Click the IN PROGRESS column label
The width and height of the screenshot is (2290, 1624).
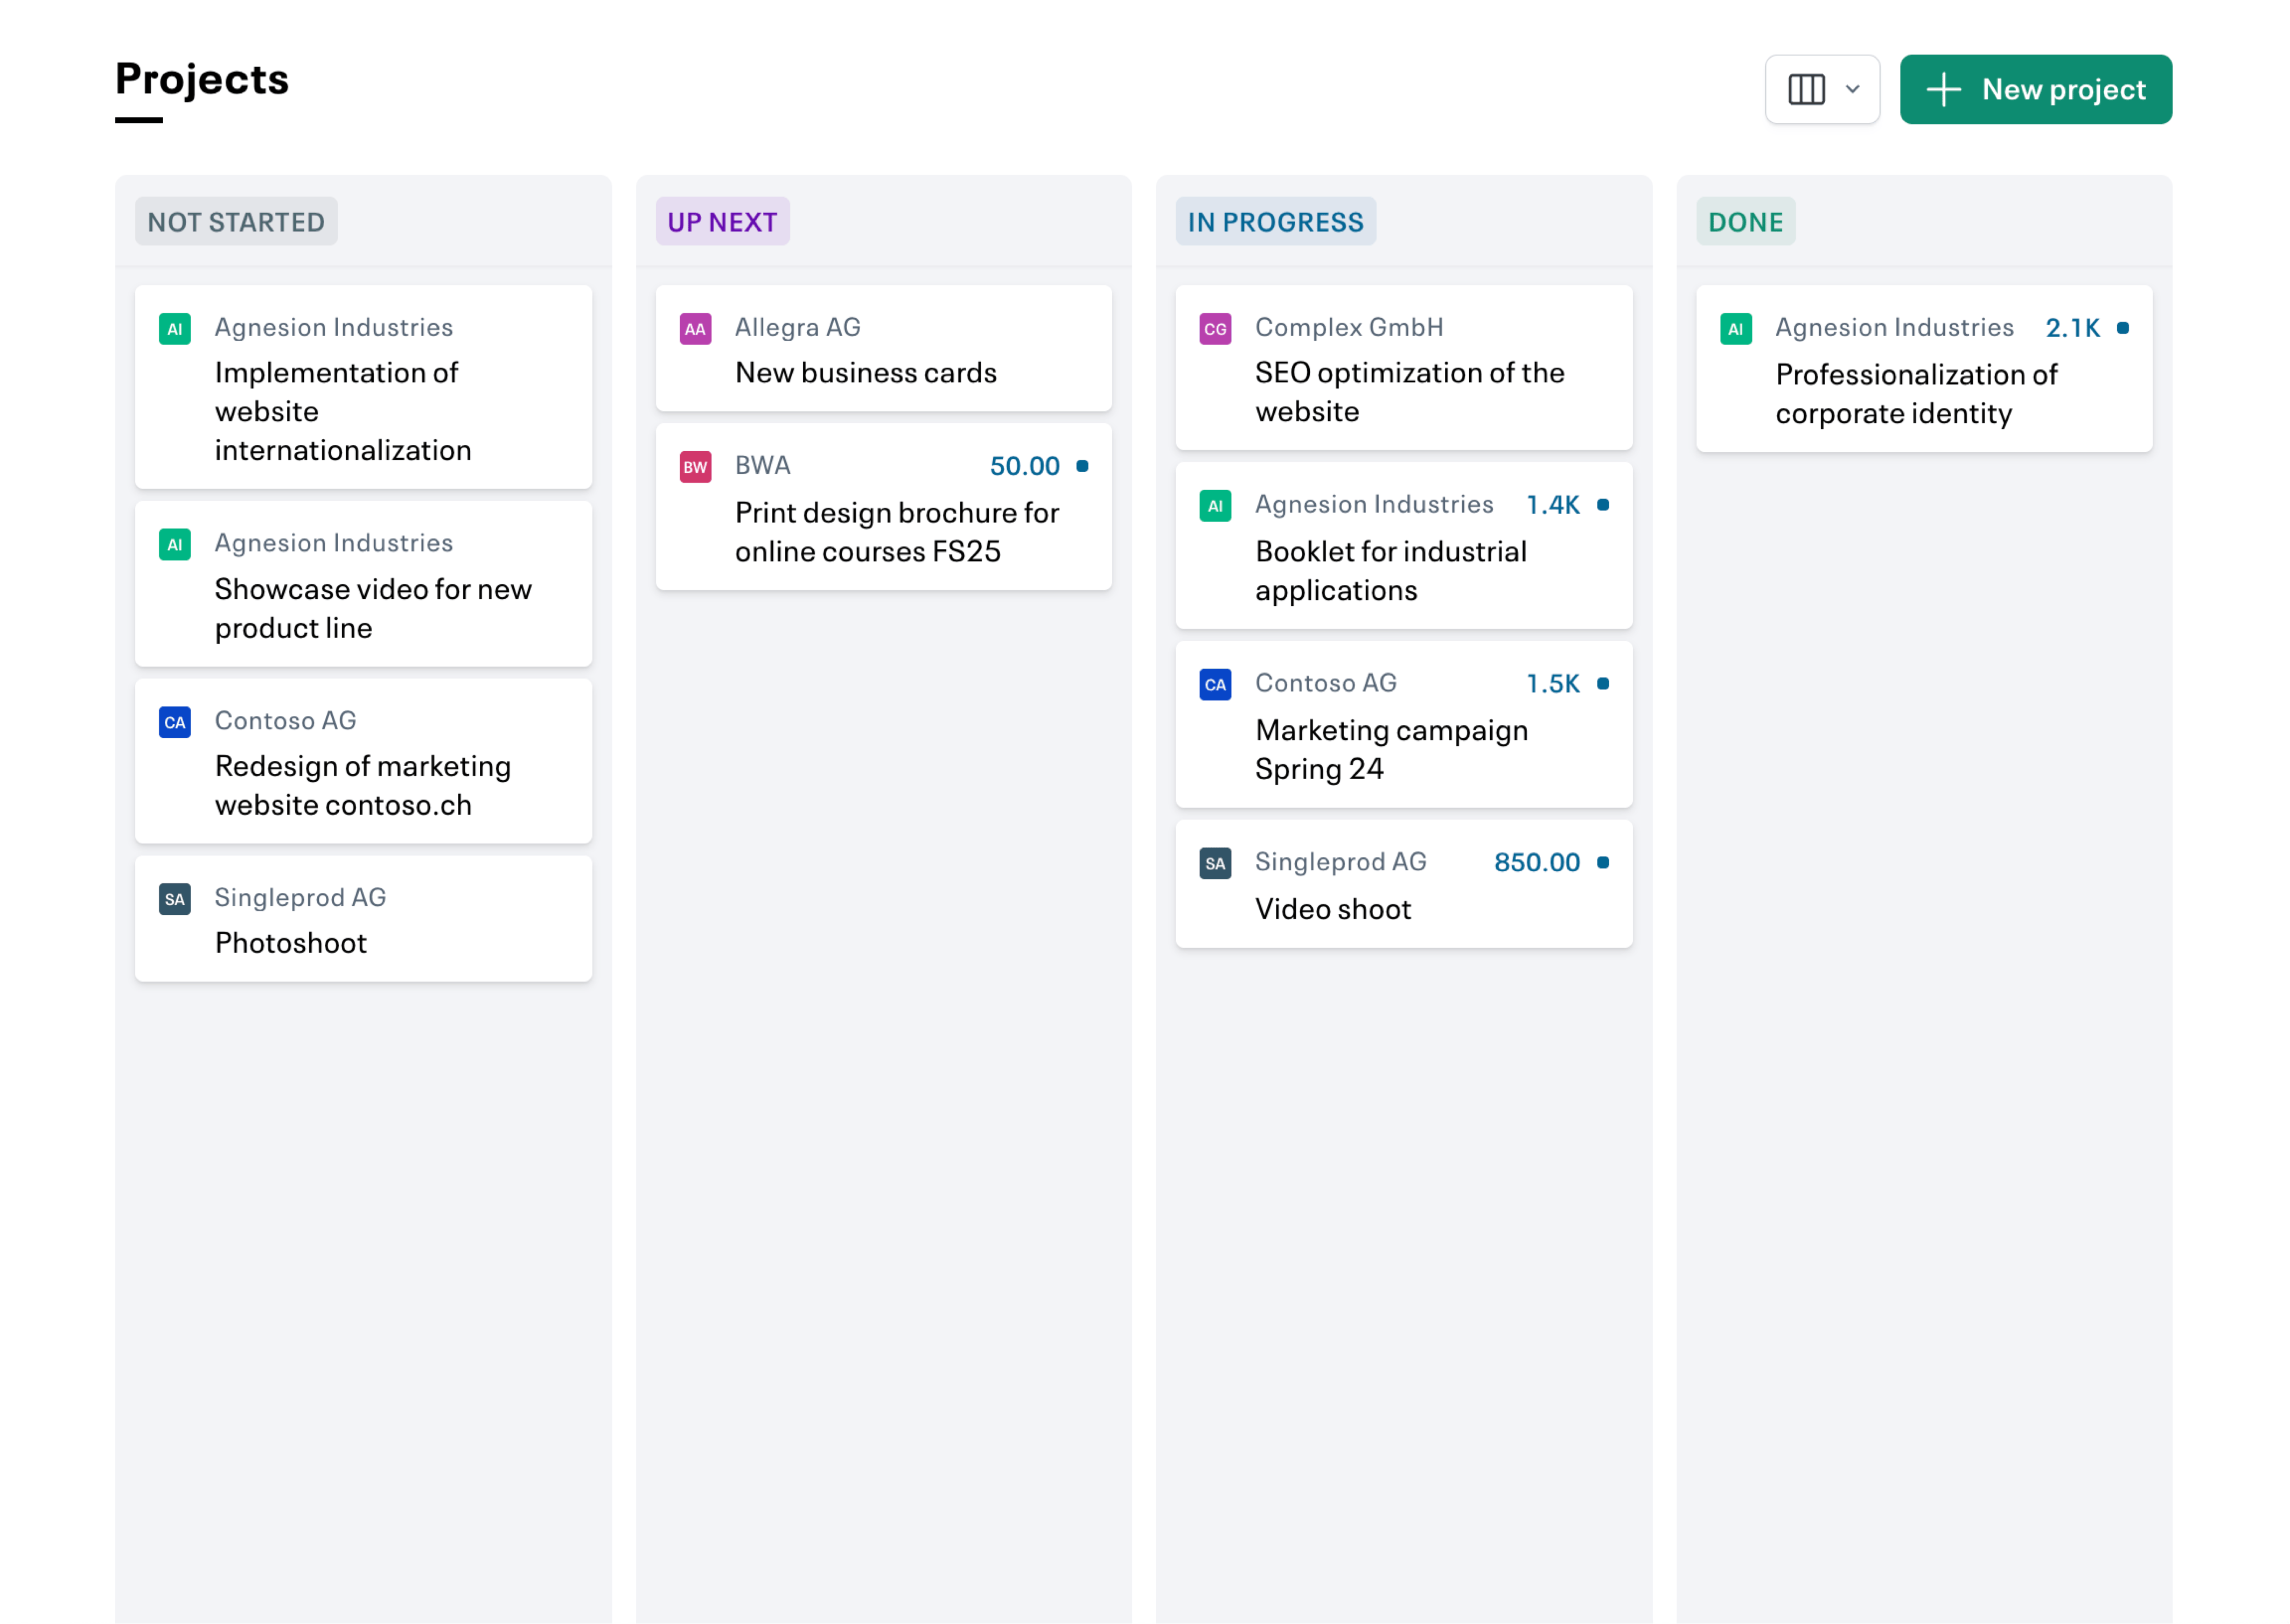1275,222
